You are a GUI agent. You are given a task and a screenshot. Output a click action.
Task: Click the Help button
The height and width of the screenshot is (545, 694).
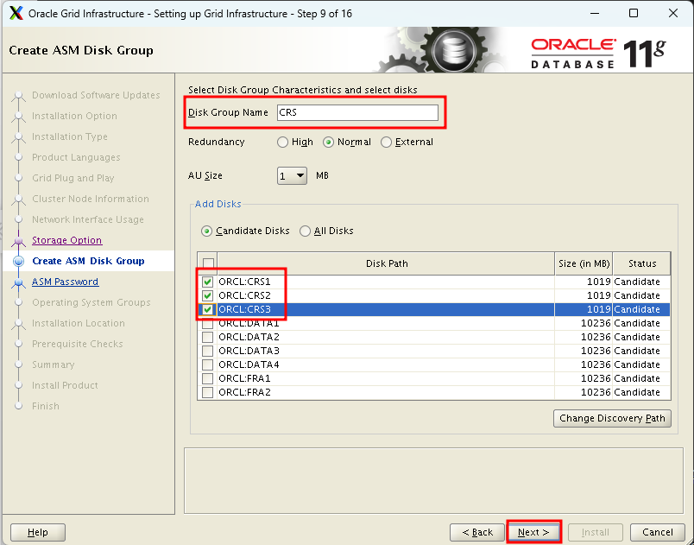click(38, 532)
